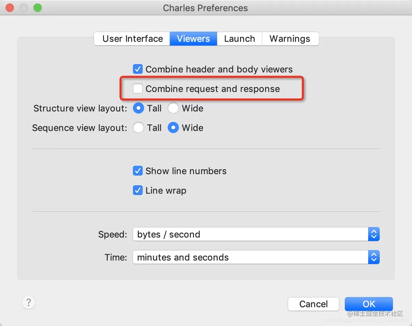Zoom the preferences window with green button
Viewport: 412px width, 326px height.
[38, 8]
